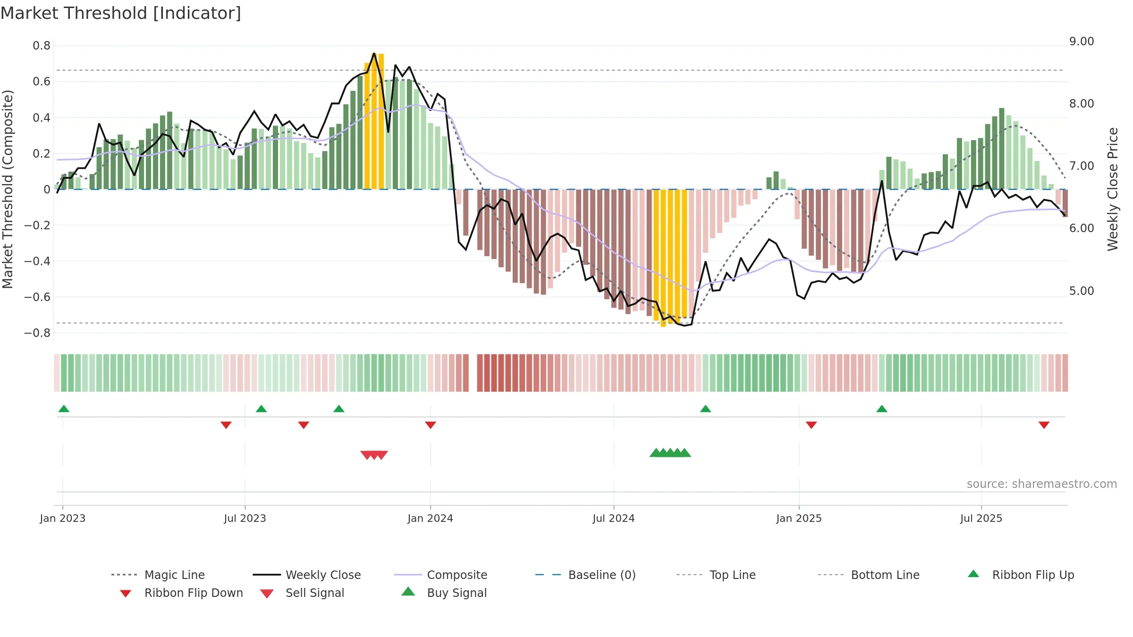Image resolution: width=1133 pixels, height=637 pixels.
Task: Click the tallest yellow bar near the 0.8 peak
Action: coord(374,121)
